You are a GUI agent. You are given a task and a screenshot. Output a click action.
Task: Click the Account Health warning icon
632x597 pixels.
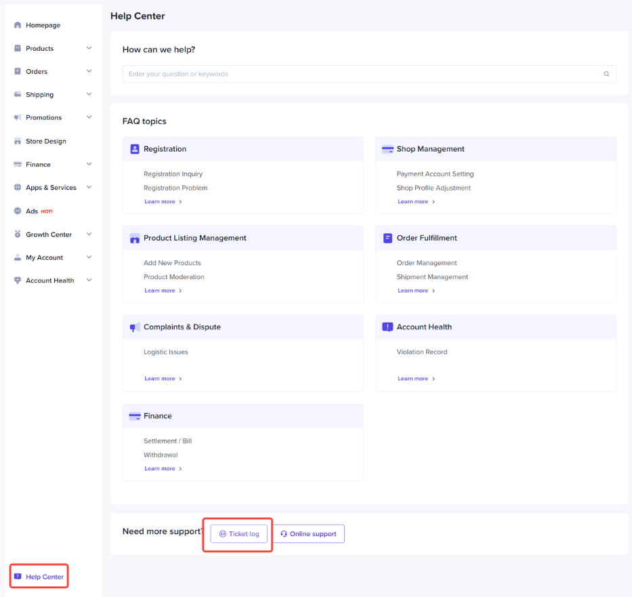pyautogui.click(x=387, y=326)
